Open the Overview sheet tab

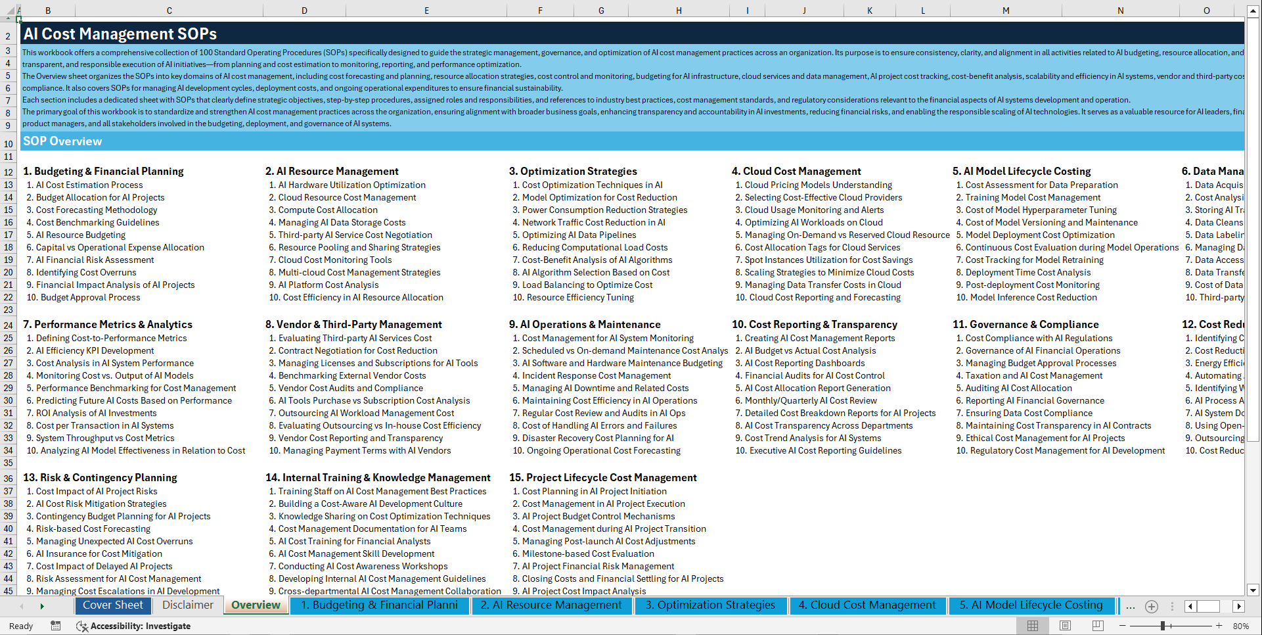click(x=256, y=605)
